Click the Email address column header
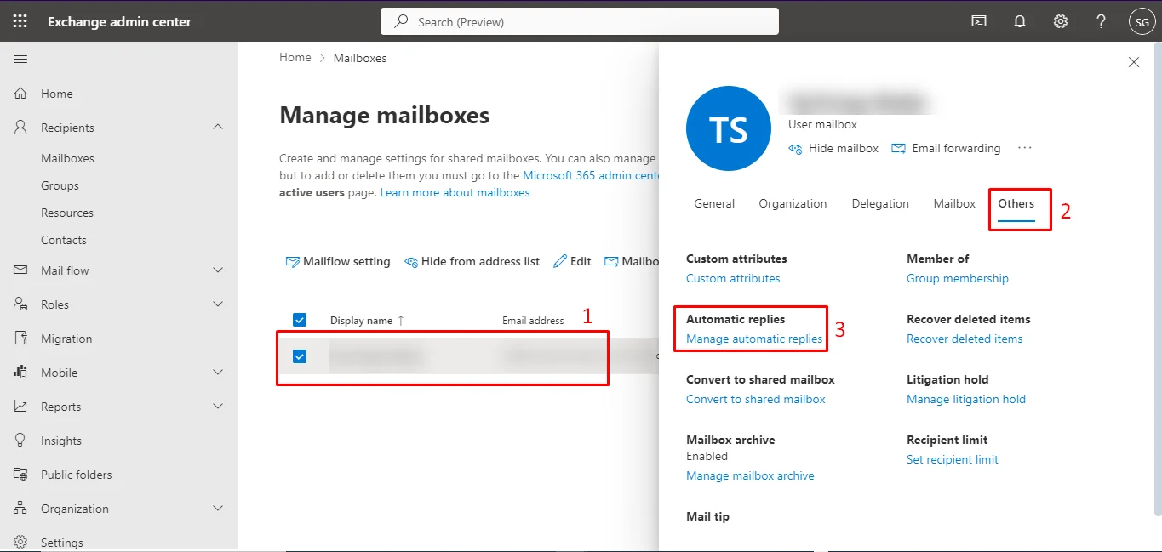The height and width of the screenshot is (552, 1162). pyautogui.click(x=533, y=321)
